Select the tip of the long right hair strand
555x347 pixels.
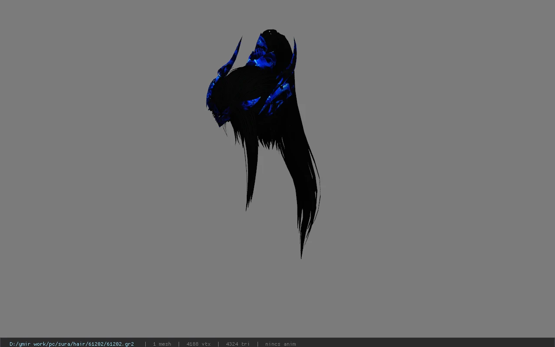click(301, 255)
